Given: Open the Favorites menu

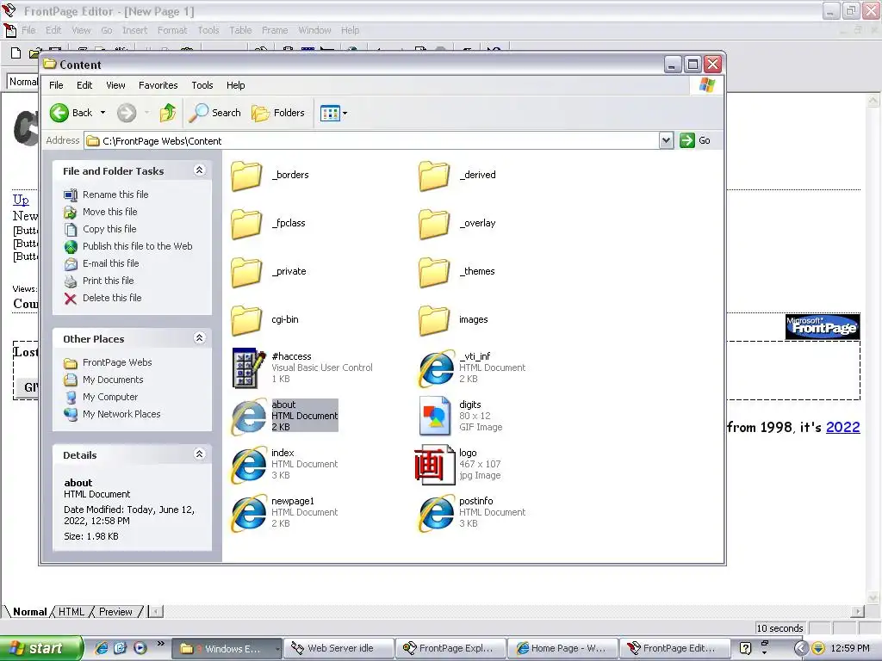Looking at the screenshot, I should click(158, 85).
